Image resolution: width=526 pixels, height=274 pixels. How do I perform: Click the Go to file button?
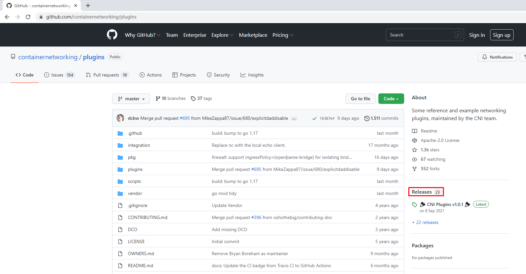pos(360,99)
